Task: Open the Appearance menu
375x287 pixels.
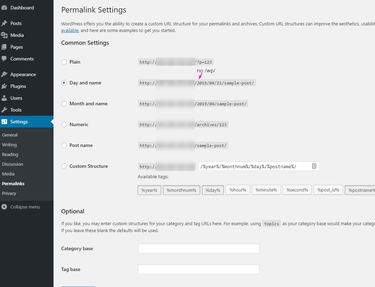Action: [x=23, y=74]
